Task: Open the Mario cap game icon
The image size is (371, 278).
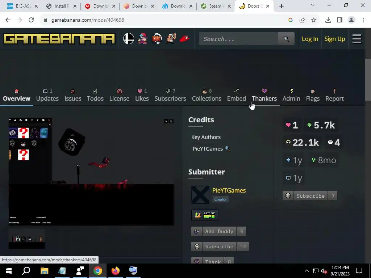Action: 184,39
